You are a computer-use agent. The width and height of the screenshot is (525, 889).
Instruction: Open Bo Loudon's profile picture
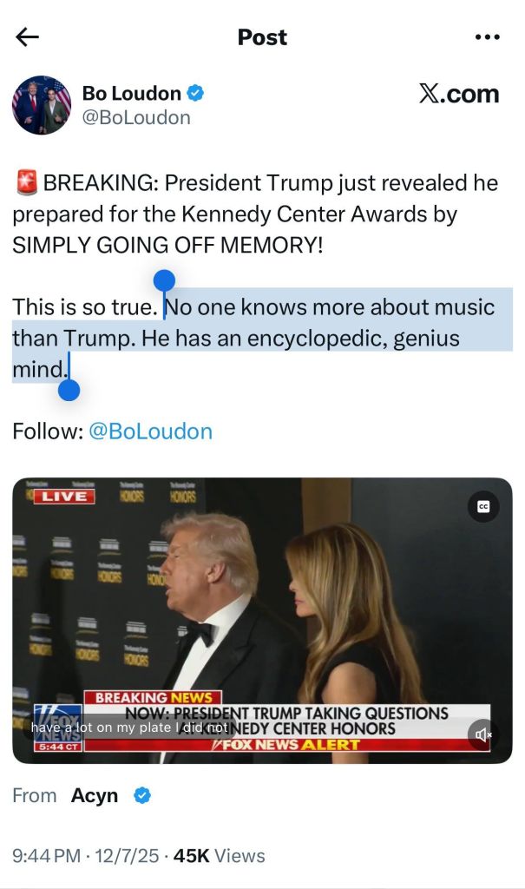click(42, 105)
